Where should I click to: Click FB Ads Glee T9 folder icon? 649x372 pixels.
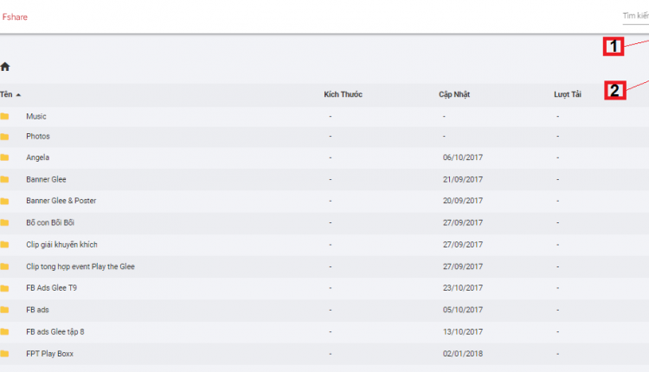coord(4,288)
